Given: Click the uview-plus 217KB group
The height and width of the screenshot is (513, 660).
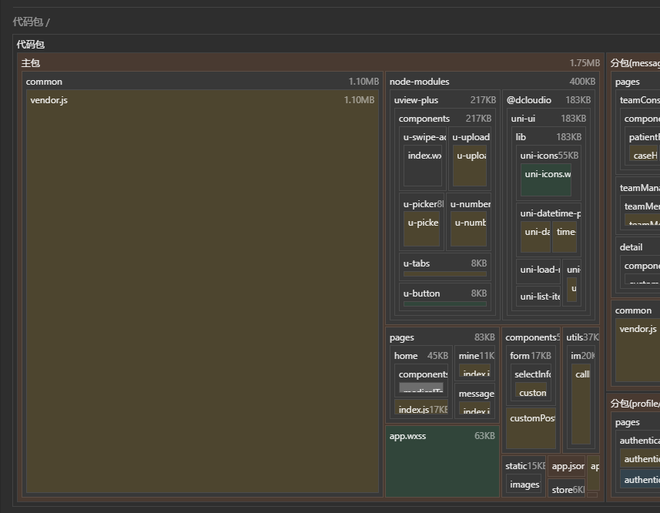Looking at the screenshot, I should [416, 100].
